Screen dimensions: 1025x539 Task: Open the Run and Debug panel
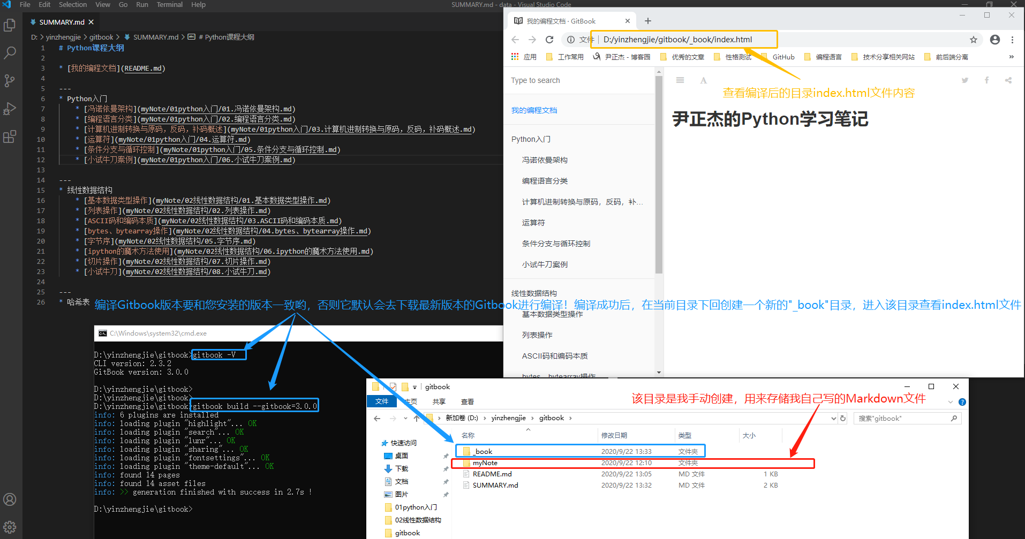click(10, 108)
